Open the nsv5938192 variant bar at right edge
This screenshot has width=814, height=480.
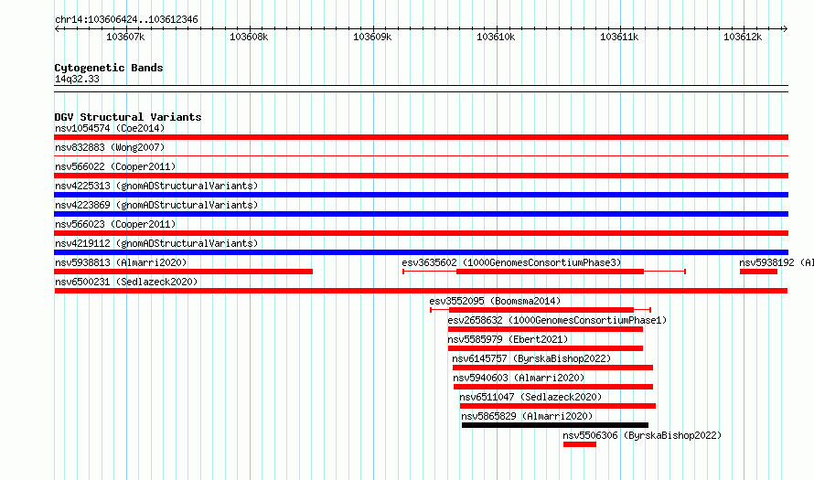758,272
